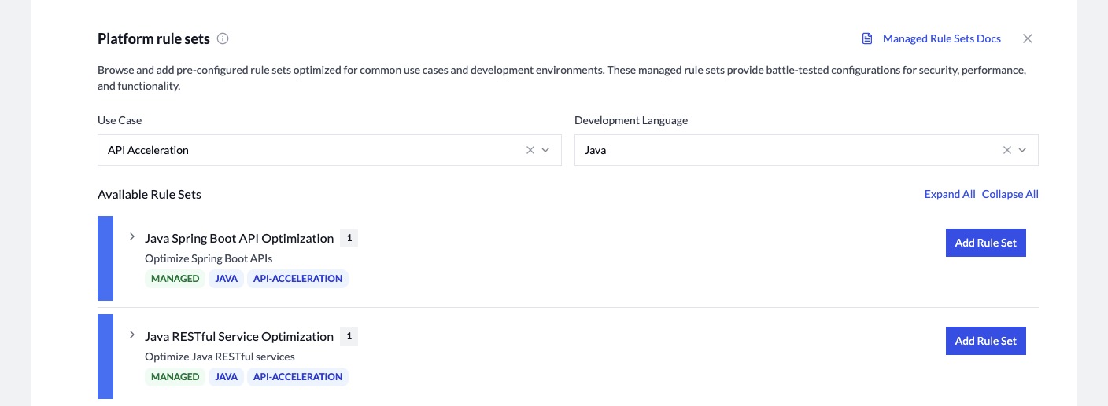This screenshot has height=406, width=1108.
Task: Click API-ACCELERATION tag on Spring Boot rule set
Action: (297, 279)
